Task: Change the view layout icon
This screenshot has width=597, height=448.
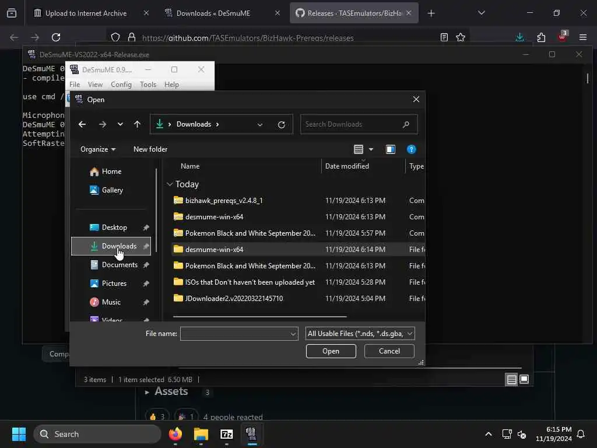Action: [x=359, y=149]
